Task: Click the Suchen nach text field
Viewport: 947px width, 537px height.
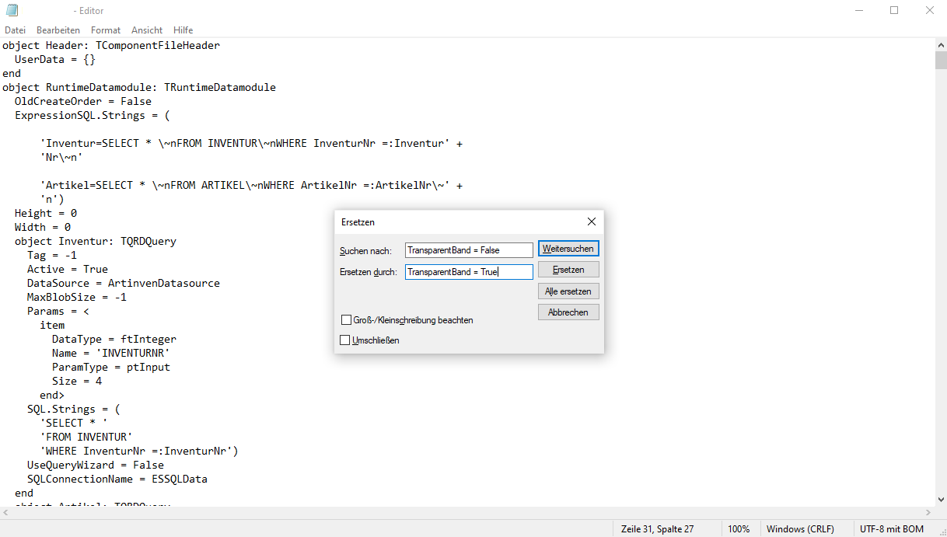Action: click(x=469, y=250)
